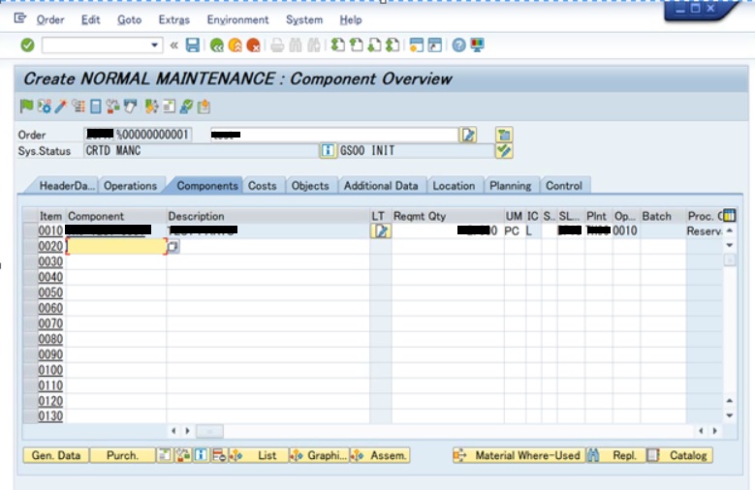The width and height of the screenshot is (755, 490).
Task: Open table column configuration icon
Action: pos(729,216)
